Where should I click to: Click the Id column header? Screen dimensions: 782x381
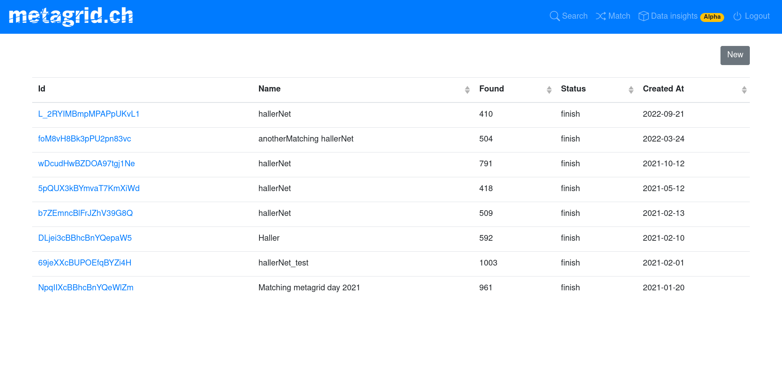click(42, 89)
